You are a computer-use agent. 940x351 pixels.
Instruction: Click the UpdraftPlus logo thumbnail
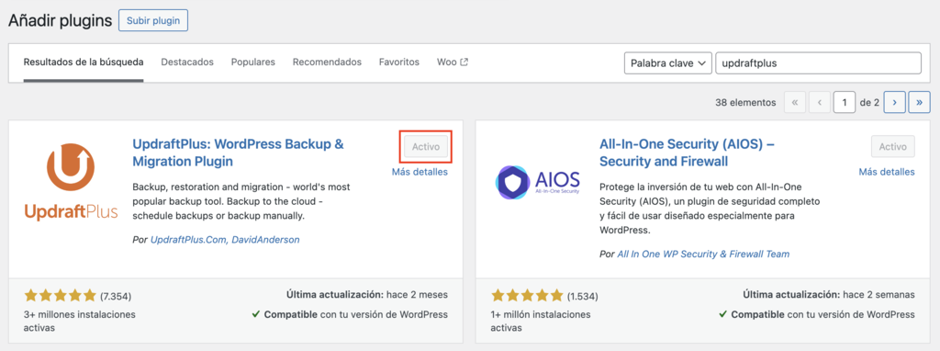[x=71, y=184]
